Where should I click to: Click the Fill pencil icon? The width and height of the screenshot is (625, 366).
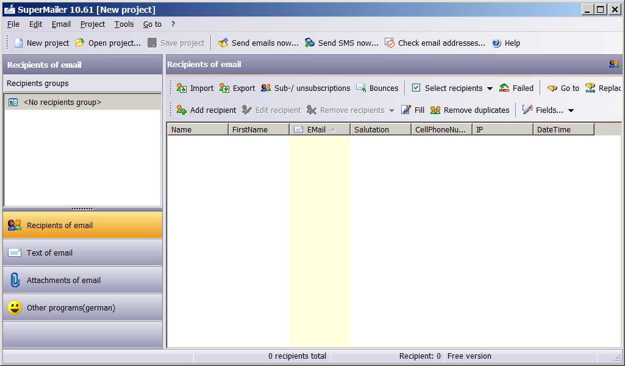pos(406,110)
